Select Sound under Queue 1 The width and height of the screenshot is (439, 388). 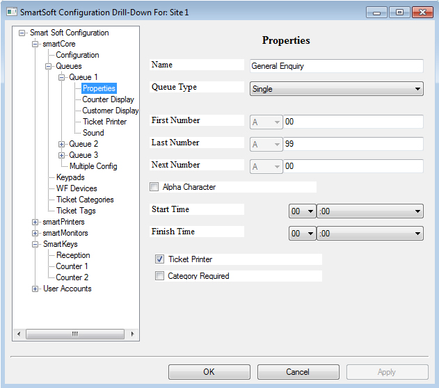click(93, 133)
